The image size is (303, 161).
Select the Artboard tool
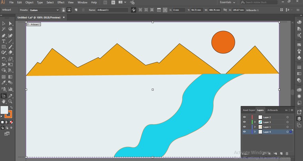click(x=3, y=96)
